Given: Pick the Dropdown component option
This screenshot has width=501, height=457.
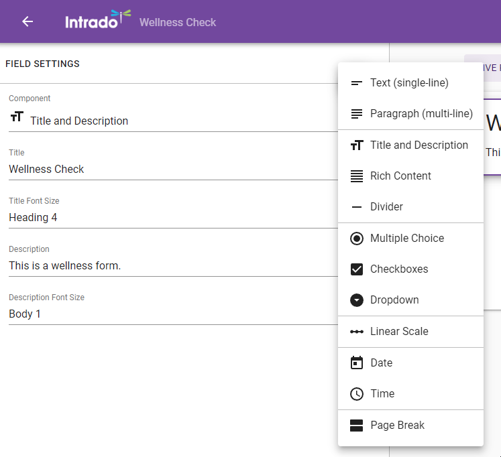Looking at the screenshot, I should pos(394,300).
